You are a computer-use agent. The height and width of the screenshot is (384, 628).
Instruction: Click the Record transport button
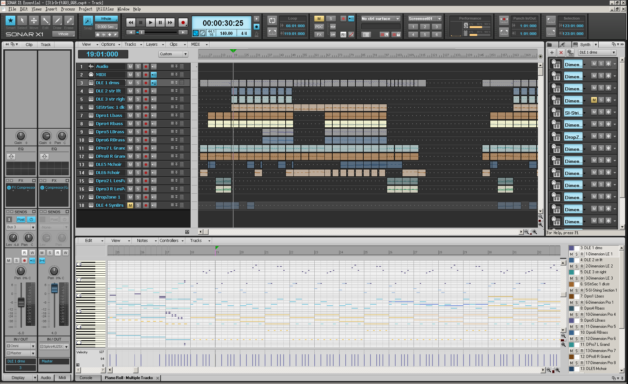pyautogui.click(x=183, y=23)
